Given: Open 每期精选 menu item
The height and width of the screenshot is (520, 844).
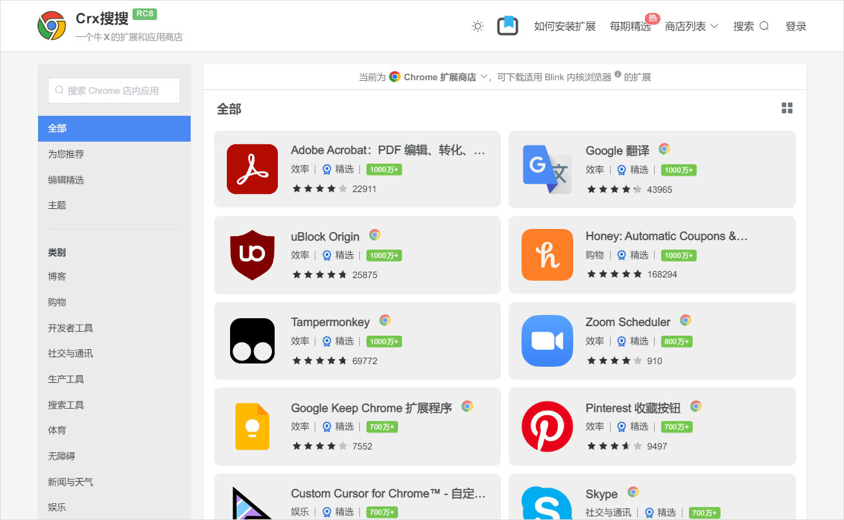Looking at the screenshot, I should [630, 27].
